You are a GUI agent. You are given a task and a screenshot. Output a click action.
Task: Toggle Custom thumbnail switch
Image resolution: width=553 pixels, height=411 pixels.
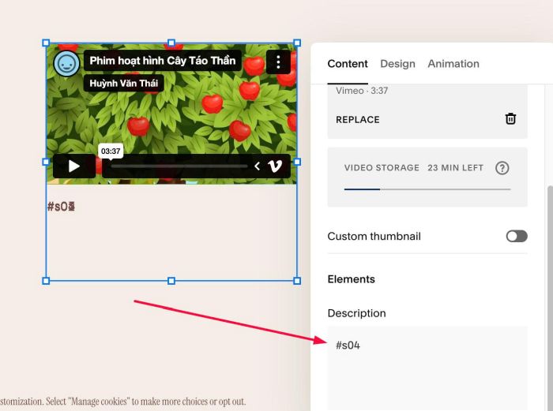[x=517, y=236]
